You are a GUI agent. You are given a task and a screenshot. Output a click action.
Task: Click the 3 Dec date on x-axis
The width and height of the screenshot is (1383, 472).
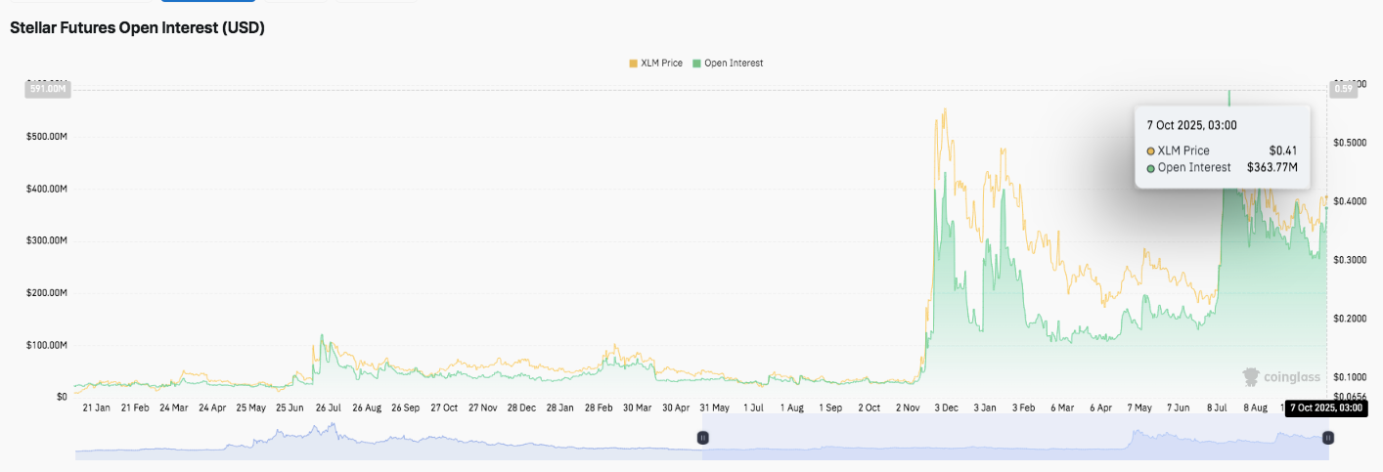pos(948,408)
